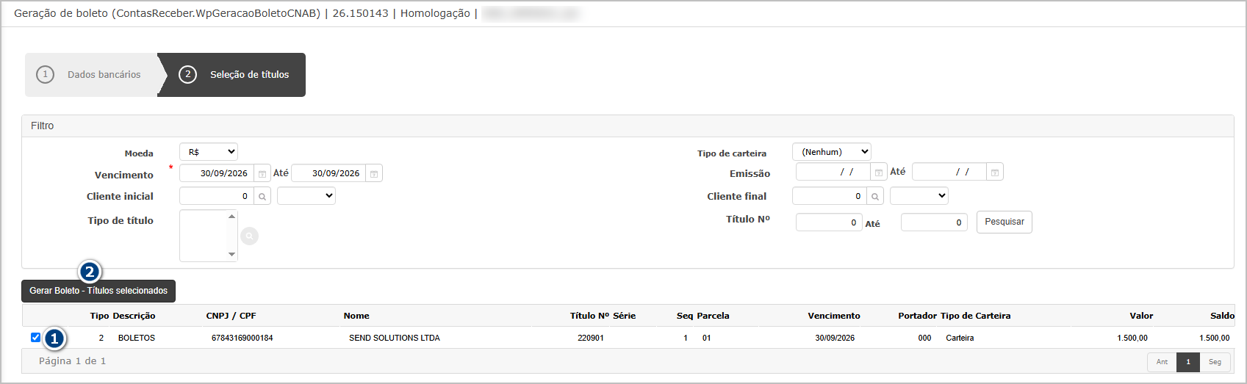Image resolution: width=1247 pixels, height=384 pixels.
Task: Click the Pesquisar button
Action: (1005, 222)
